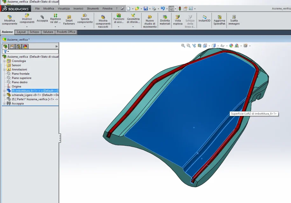291x203 pixels.
Task: Click the Save disk icon
Action: pyautogui.click(x=146, y=9)
